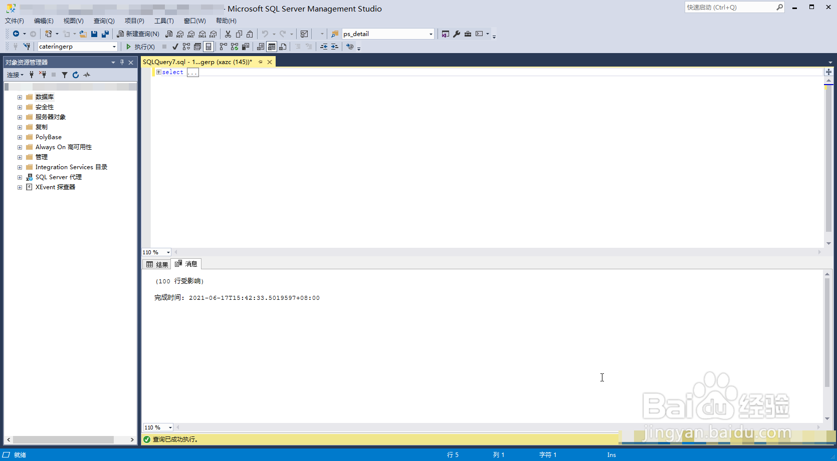Screen dimensions: 837x461
Task: Click the Display Estimated Execution Plan icon
Action: pos(186,47)
